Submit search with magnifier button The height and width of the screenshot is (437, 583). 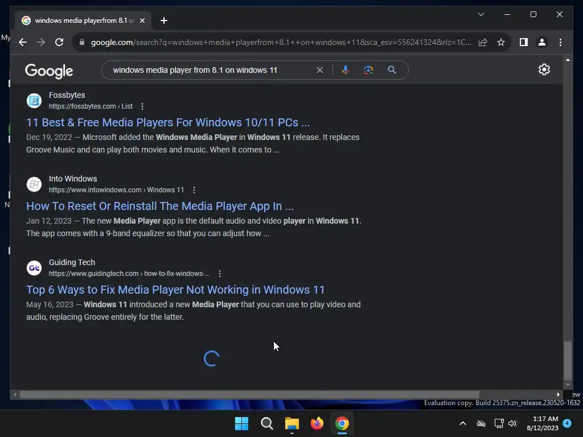[x=392, y=70]
